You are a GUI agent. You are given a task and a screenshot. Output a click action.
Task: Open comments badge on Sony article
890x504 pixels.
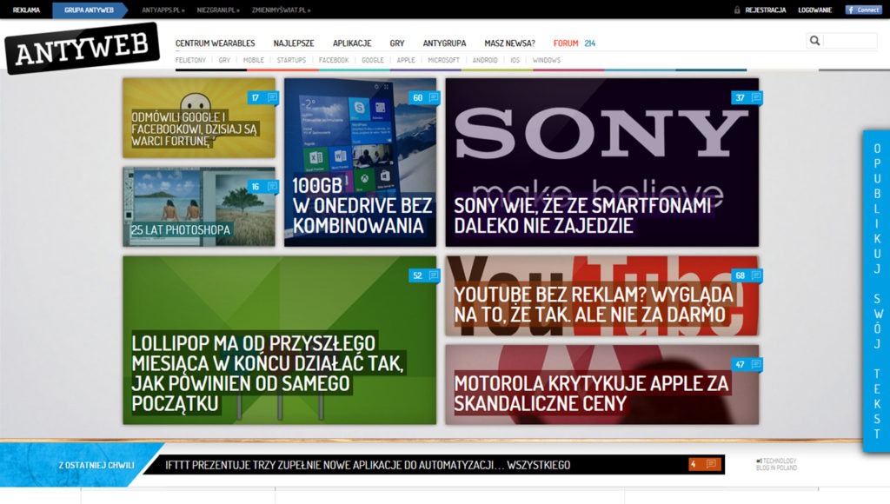(x=747, y=97)
